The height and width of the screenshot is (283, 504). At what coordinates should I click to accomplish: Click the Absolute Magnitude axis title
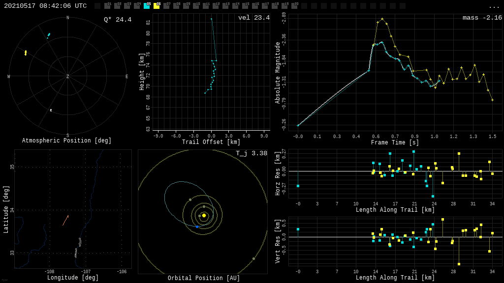(278, 73)
